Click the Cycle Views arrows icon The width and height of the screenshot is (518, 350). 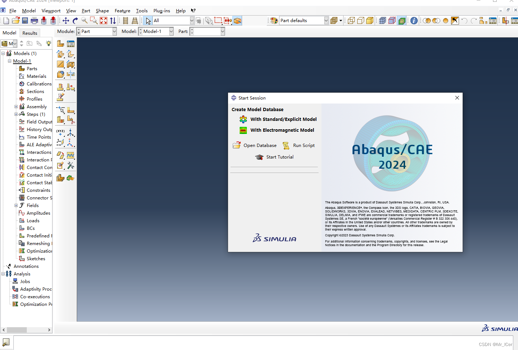pos(113,21)
